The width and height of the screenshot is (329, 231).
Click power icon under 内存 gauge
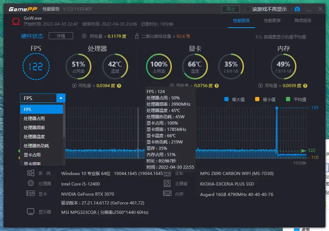click(x=260, y=86)
